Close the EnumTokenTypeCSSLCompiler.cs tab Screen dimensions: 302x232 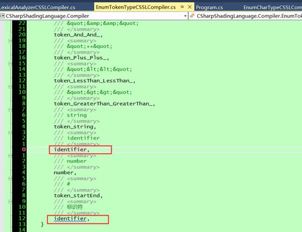tap(190, 7)
